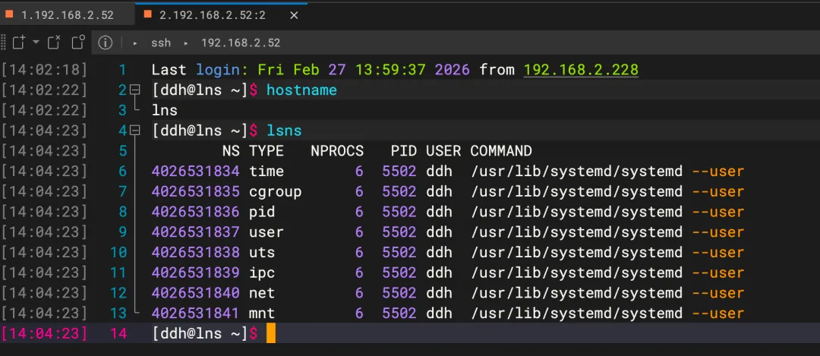Viewport: 820px width, 356px height.
Task: Open the underlined 192.168.2.228 address link
Action: (581, 70)
